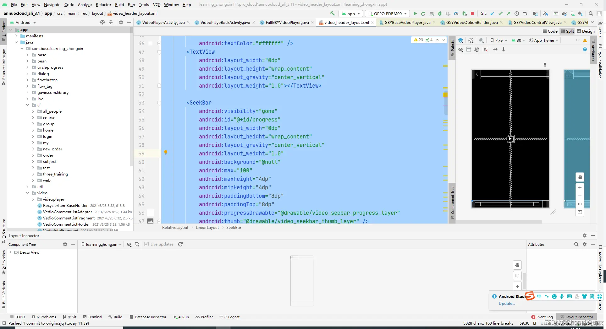Toggle the Gradle tool window
The image size is (606, 329).
coord(600,29)
